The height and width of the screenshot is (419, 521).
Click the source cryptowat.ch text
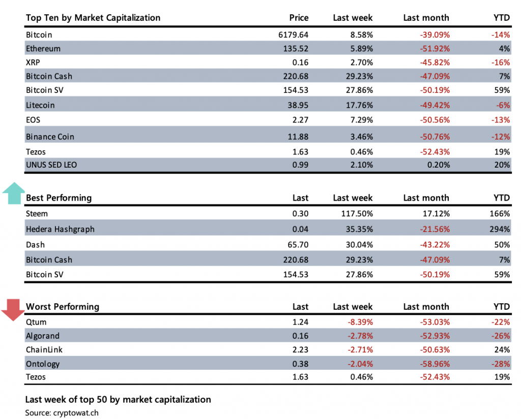(62, 412)
